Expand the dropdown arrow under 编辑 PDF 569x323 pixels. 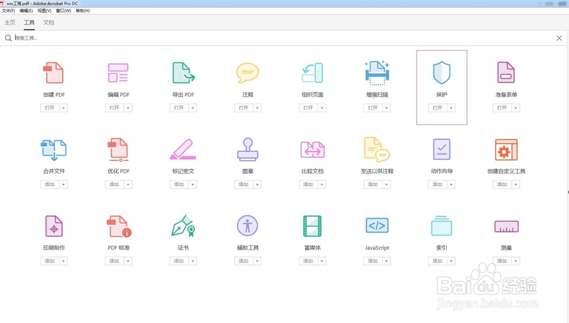128,108
